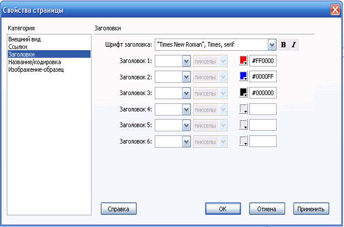This screenshot has height=227, width=344.
Task: Toggle italic for heading font
Action: 294,45
